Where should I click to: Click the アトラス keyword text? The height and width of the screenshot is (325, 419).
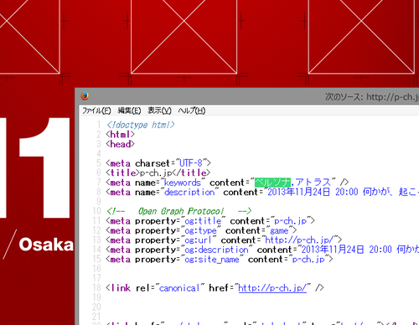point(313,183)
